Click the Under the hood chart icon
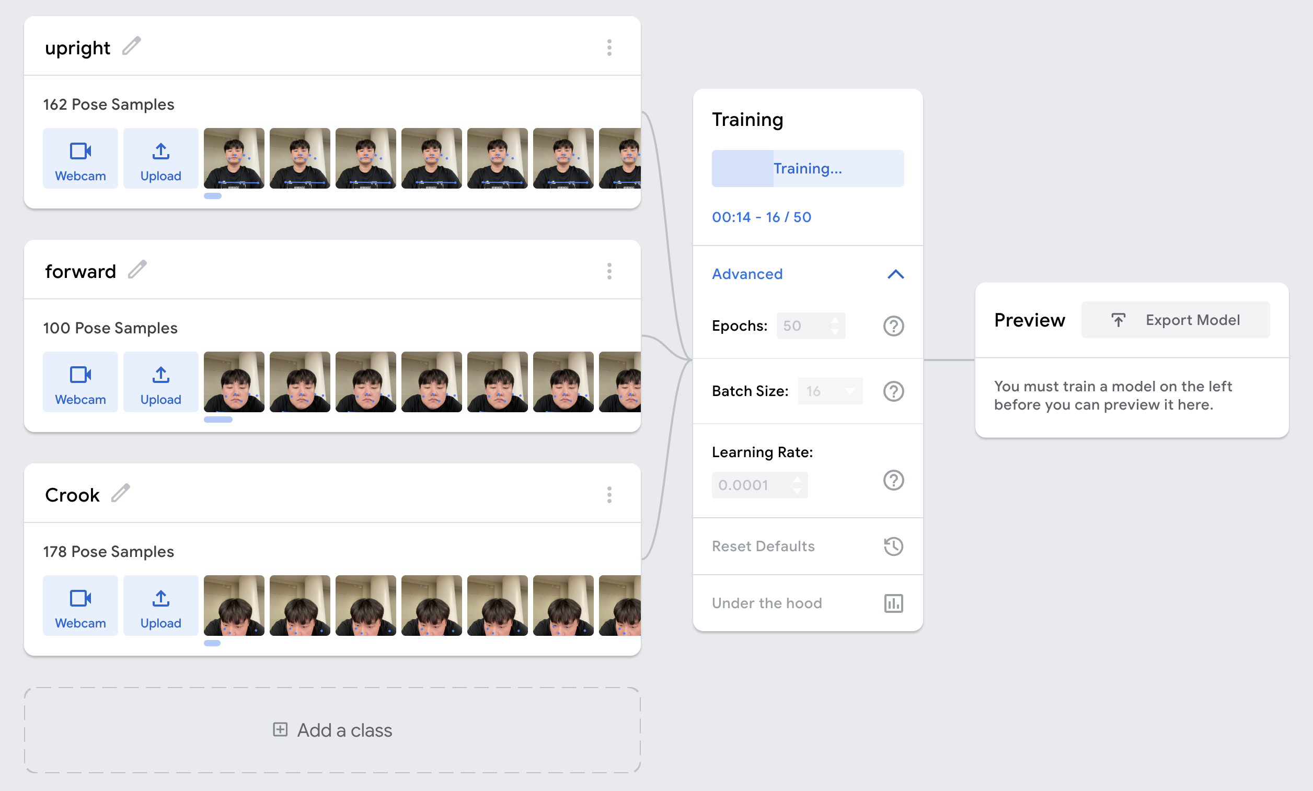The height and width of the screenshot is (791, 1313). (x=893, y=603)
